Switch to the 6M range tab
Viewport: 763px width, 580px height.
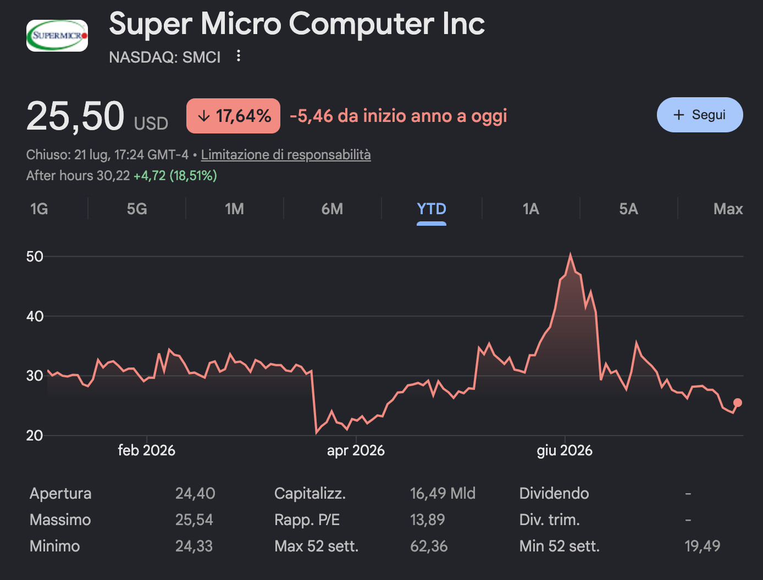pyautogui.click(x=333, y=209)
